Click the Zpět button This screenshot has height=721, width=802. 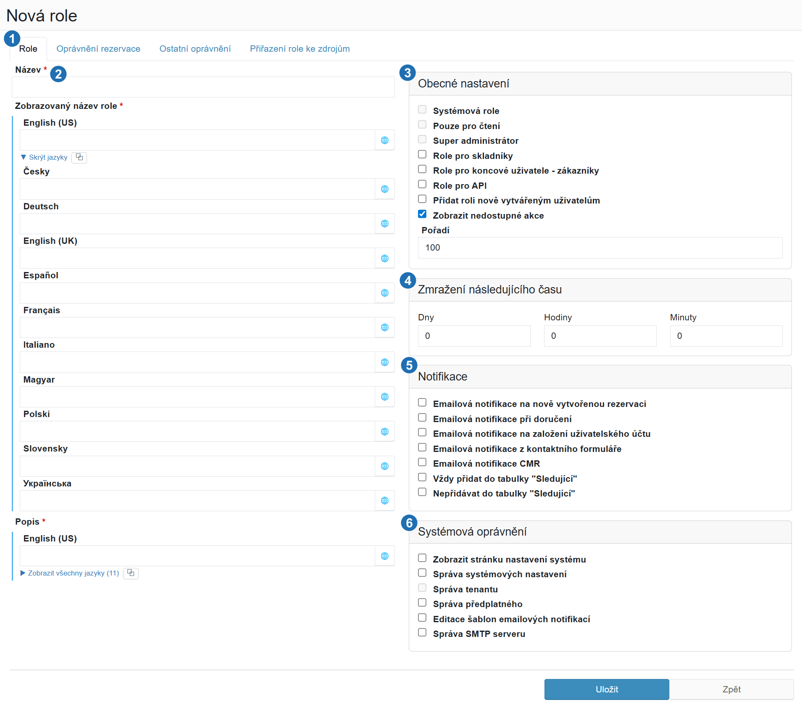(x=731, y=689)
